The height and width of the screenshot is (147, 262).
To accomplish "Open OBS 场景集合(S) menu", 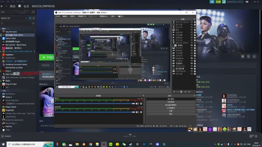I will click(103, 16).
